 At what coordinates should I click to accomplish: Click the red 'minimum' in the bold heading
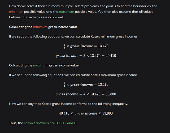coord(40,27)
